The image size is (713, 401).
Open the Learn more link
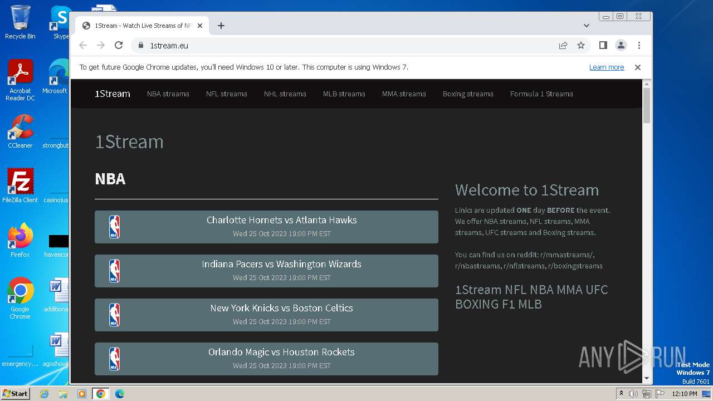pyautogui.click(x=607, y=67)
